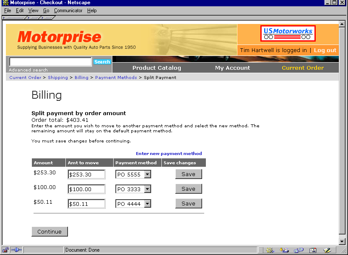
Task: Click the $100.00 amount to move field
Action: [x=86, y=189]
